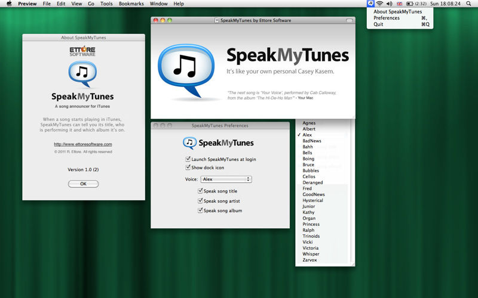The width and height of the screenshot is (478, 298).
Task: Open the View menu
Action: point(76,4)
